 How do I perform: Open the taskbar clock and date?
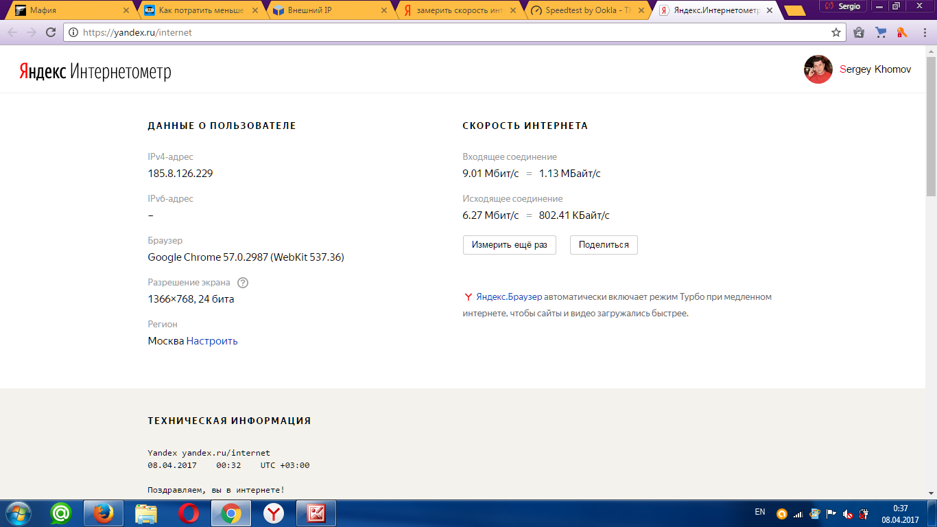(901, 513)
